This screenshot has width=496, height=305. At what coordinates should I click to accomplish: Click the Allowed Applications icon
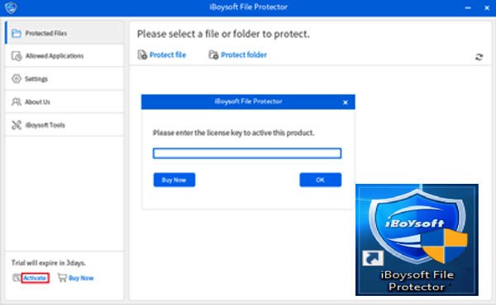pyautogui.click(x=17, y=56)
